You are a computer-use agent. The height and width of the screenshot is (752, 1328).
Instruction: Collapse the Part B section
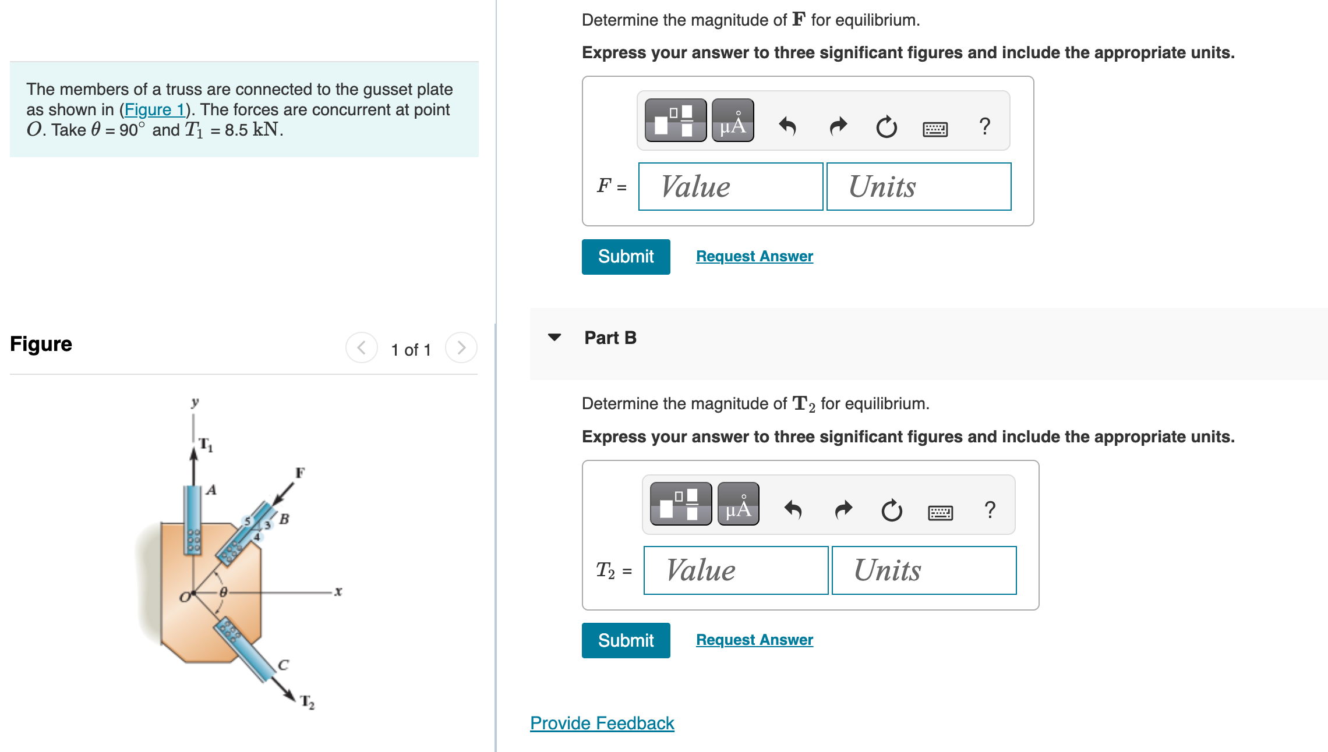(555, 337)
